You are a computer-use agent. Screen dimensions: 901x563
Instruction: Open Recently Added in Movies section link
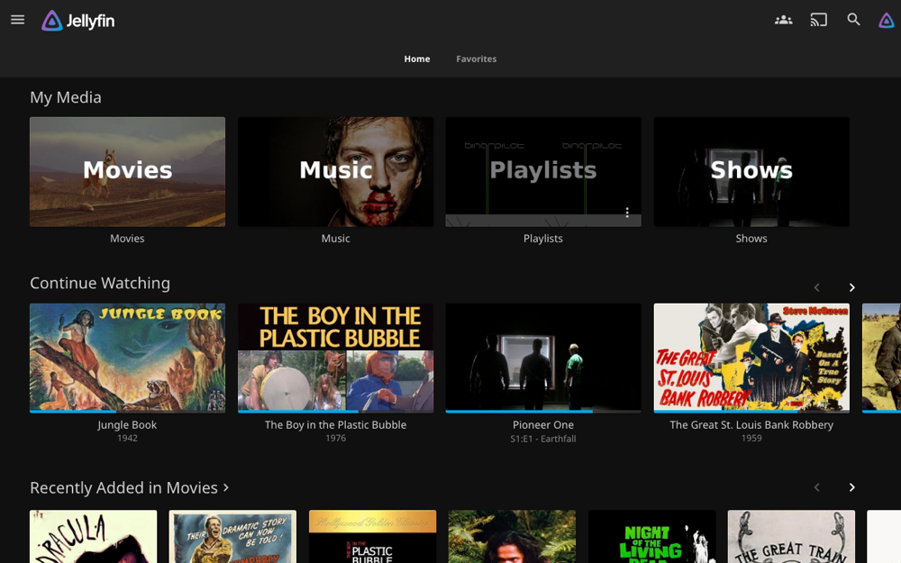[129, 487]
